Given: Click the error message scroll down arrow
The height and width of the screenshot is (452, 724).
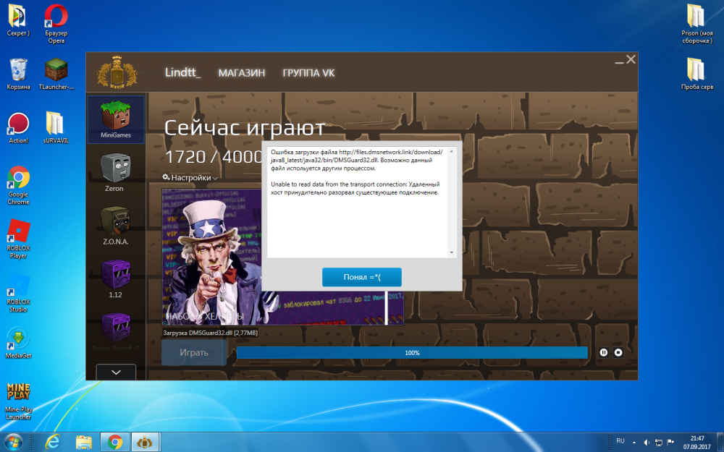Looking at the screenshot, I should tap(452, 252).
